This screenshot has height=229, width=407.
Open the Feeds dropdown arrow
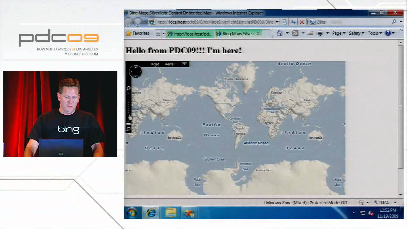pos(303,33)
